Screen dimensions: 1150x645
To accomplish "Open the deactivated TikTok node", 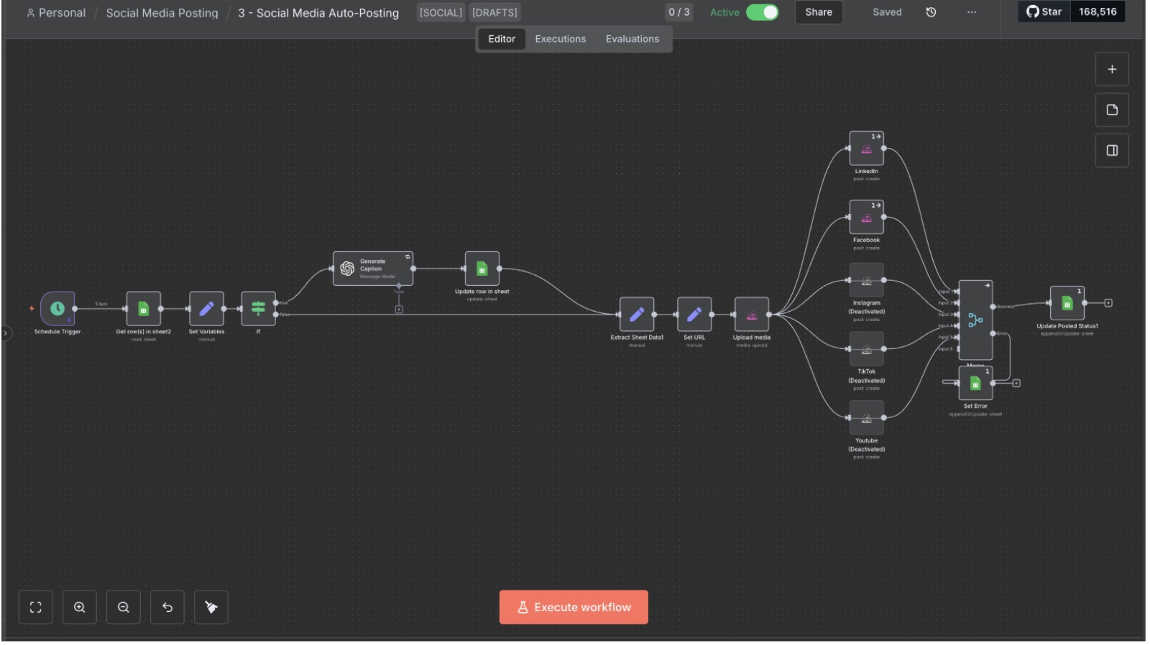I will (867, 349).
